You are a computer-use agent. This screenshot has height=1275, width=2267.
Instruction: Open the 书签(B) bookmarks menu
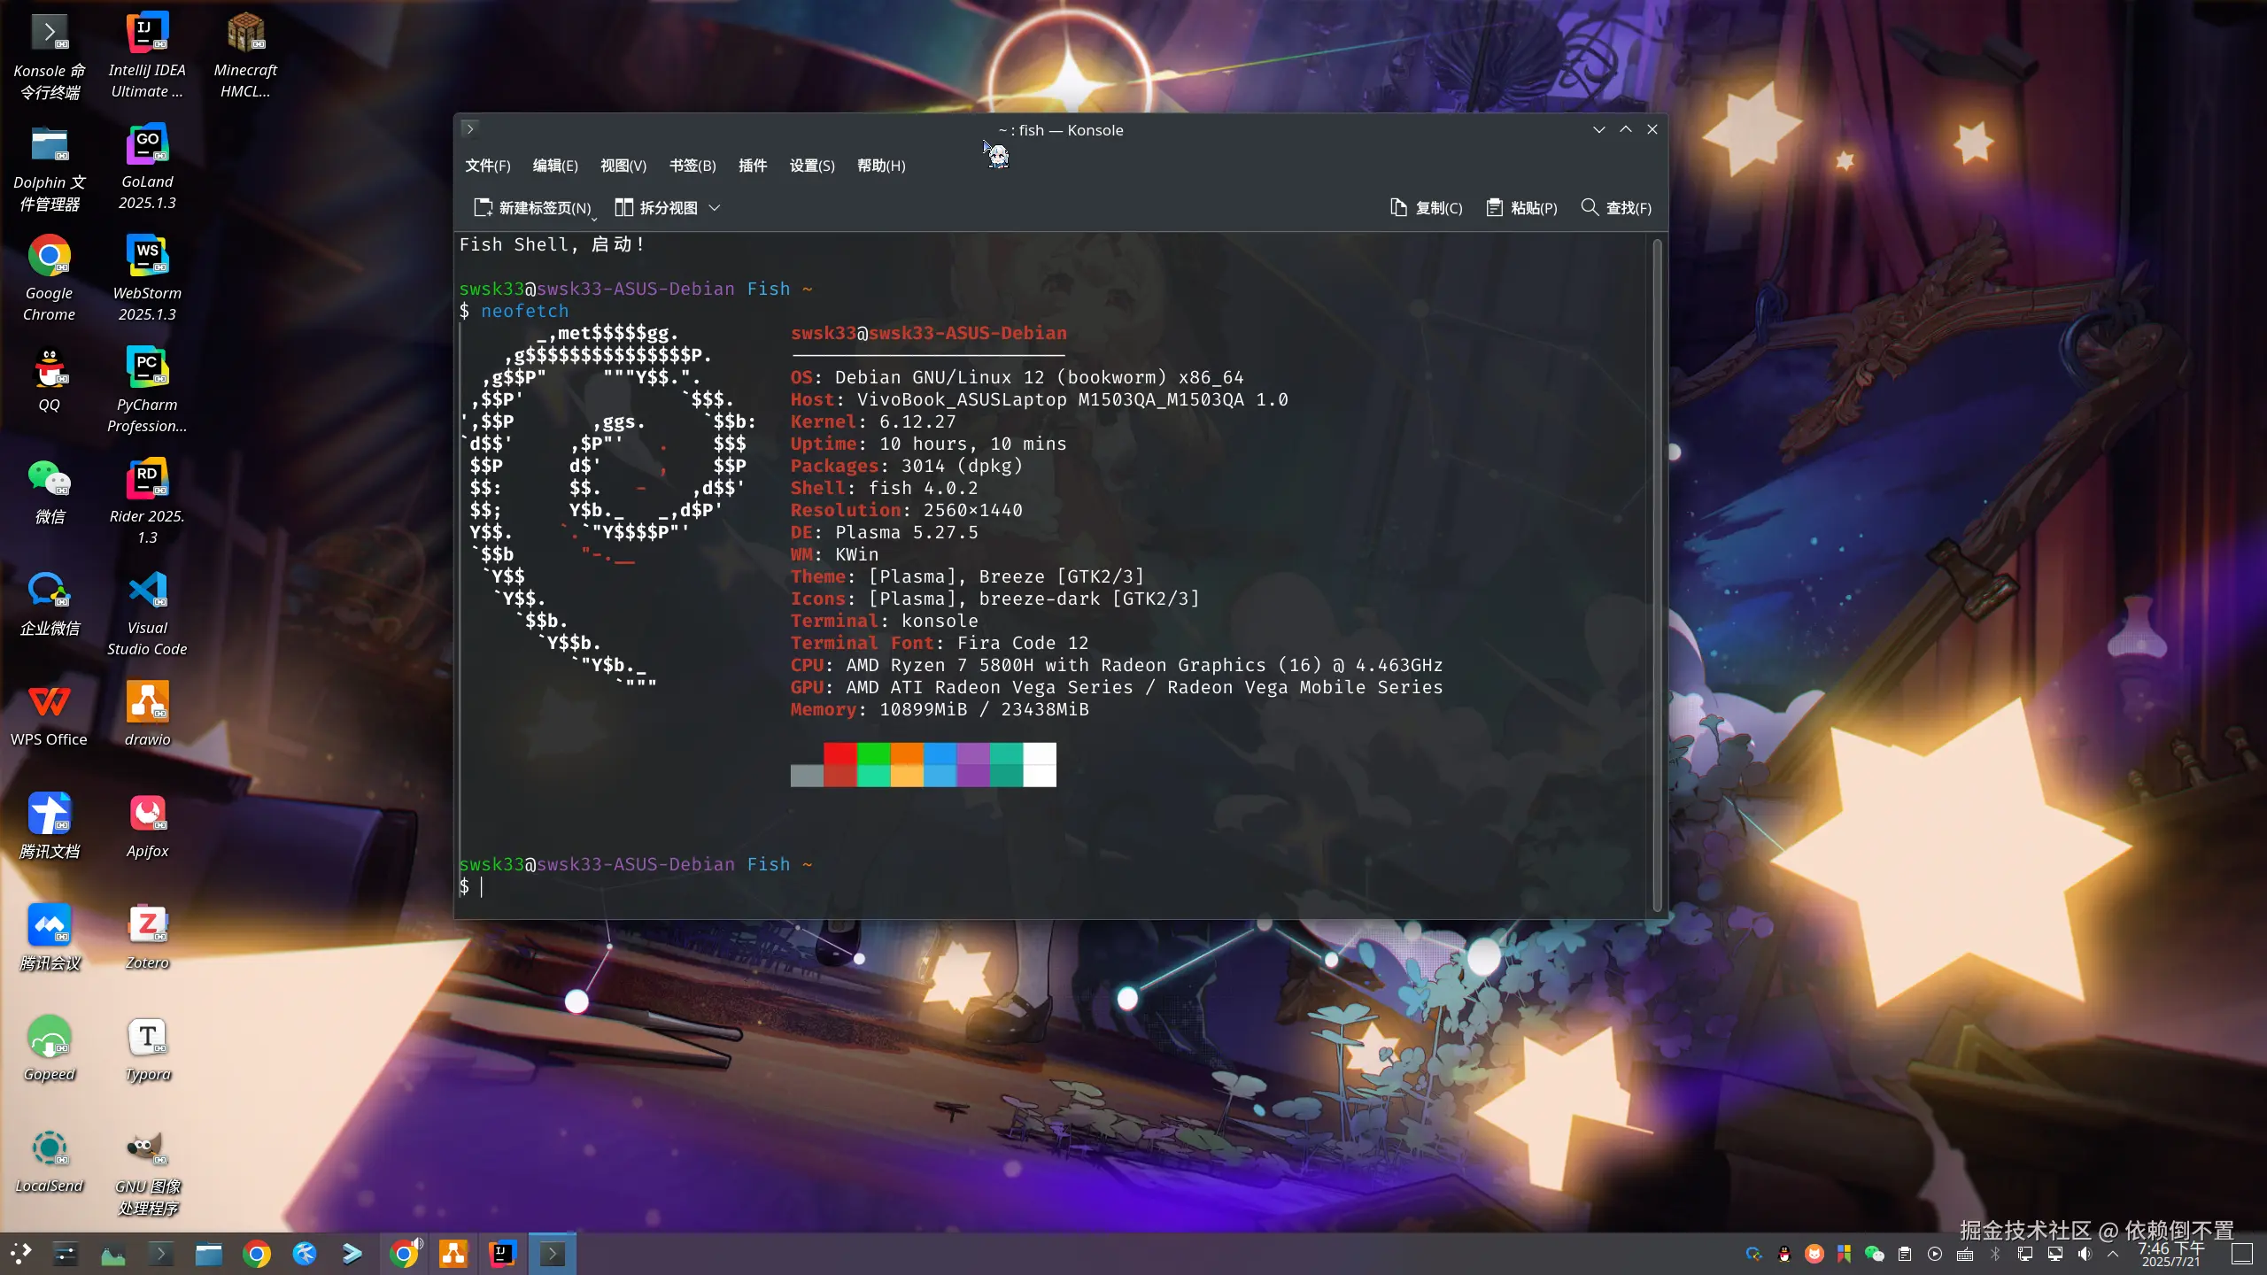coord(692,166)
